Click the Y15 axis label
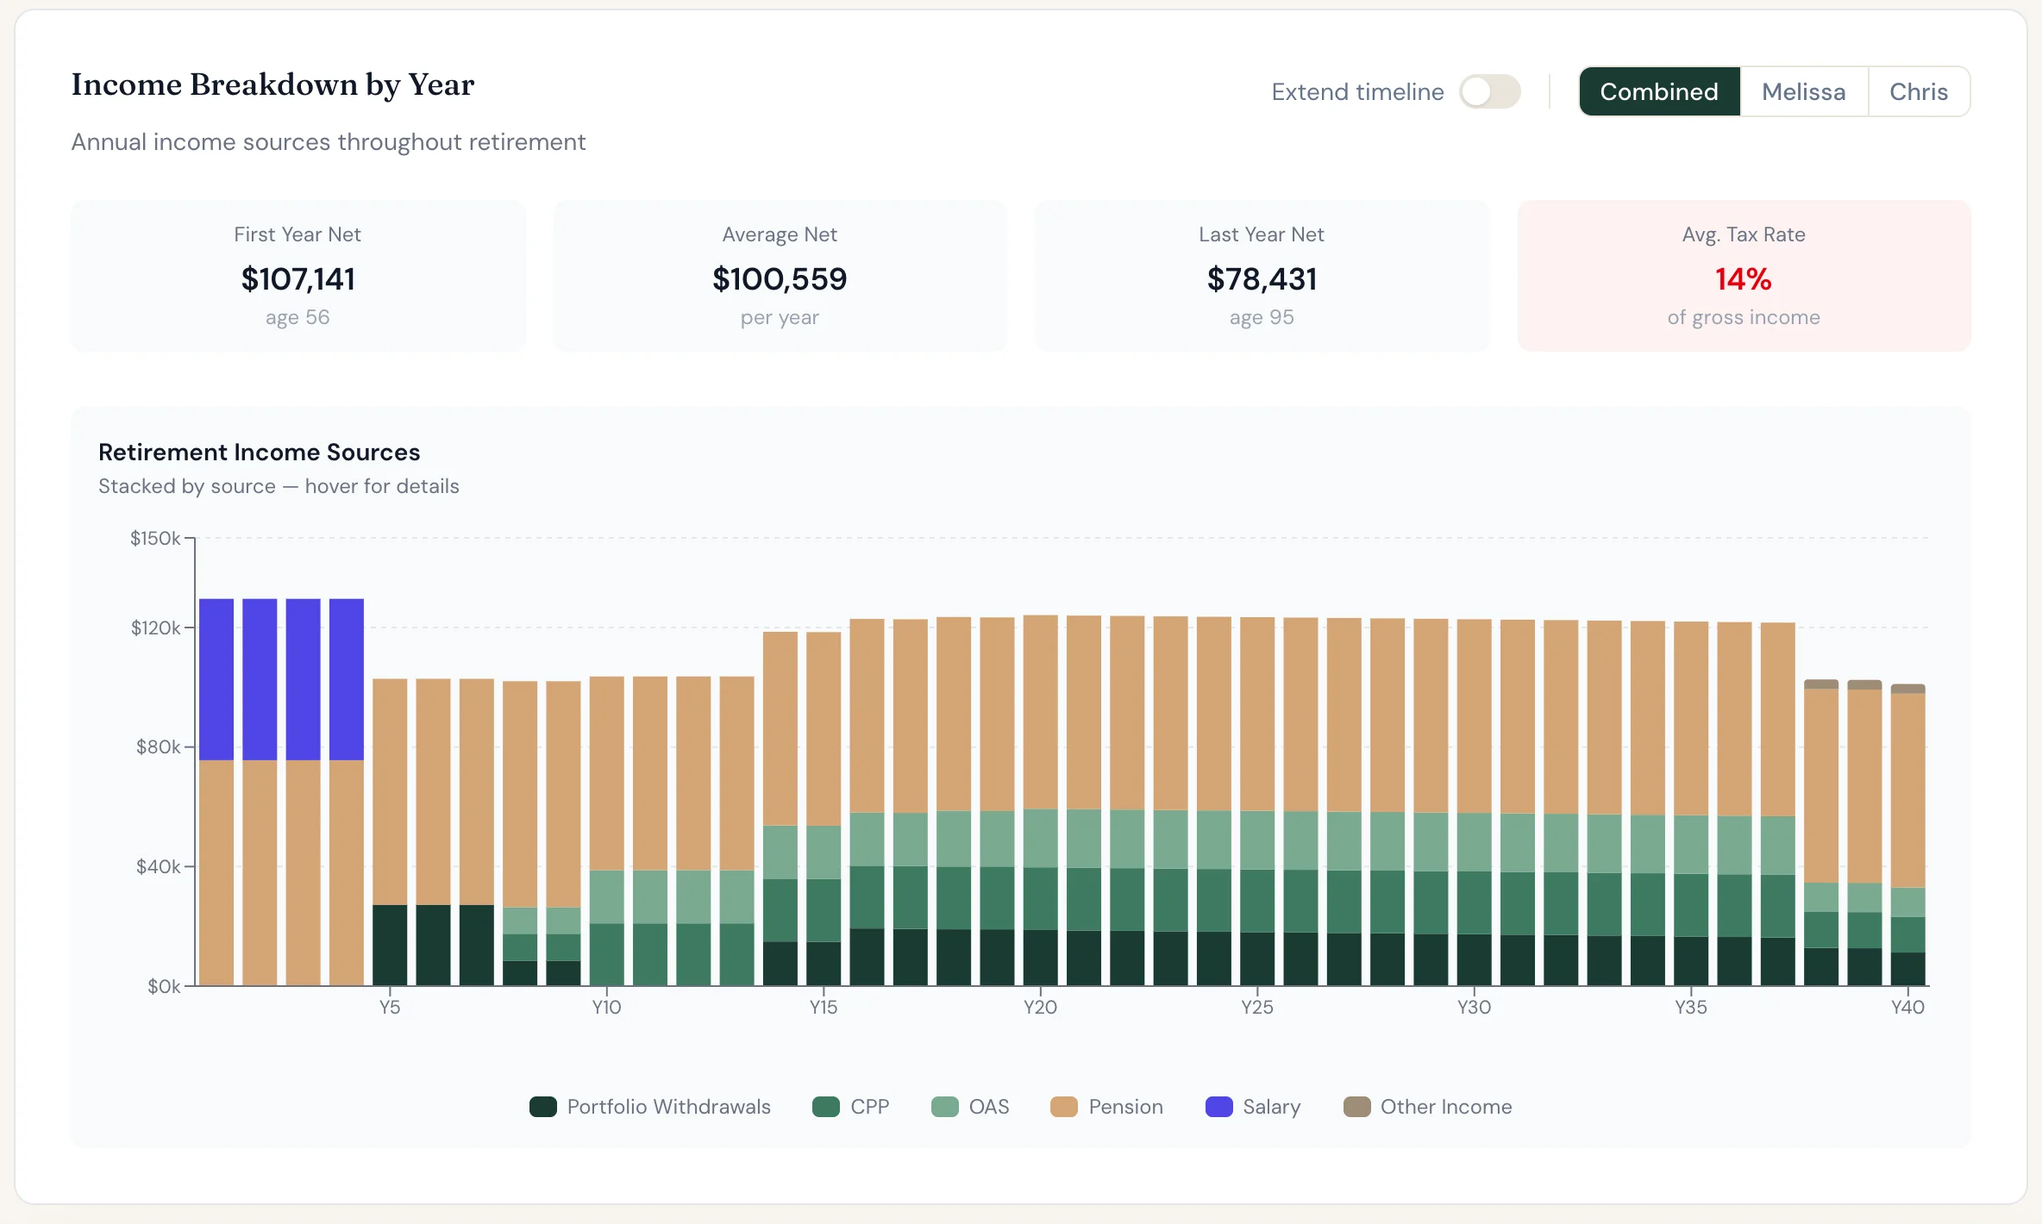The image size is (2042, 1224). click(x=824, y=1007)
